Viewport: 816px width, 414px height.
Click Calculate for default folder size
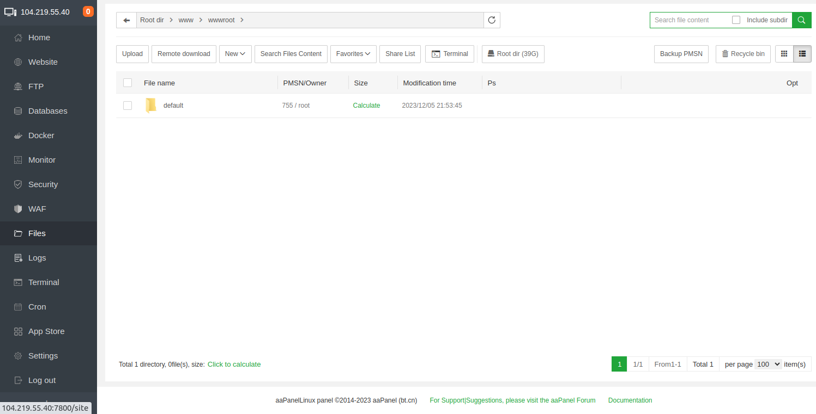(x=366, y=106)
